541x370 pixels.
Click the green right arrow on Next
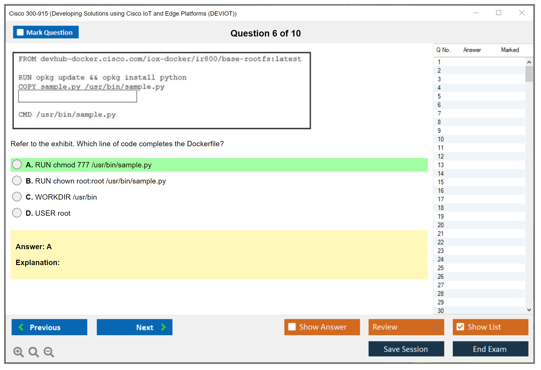pyautogui.click(x=163, y=327)
